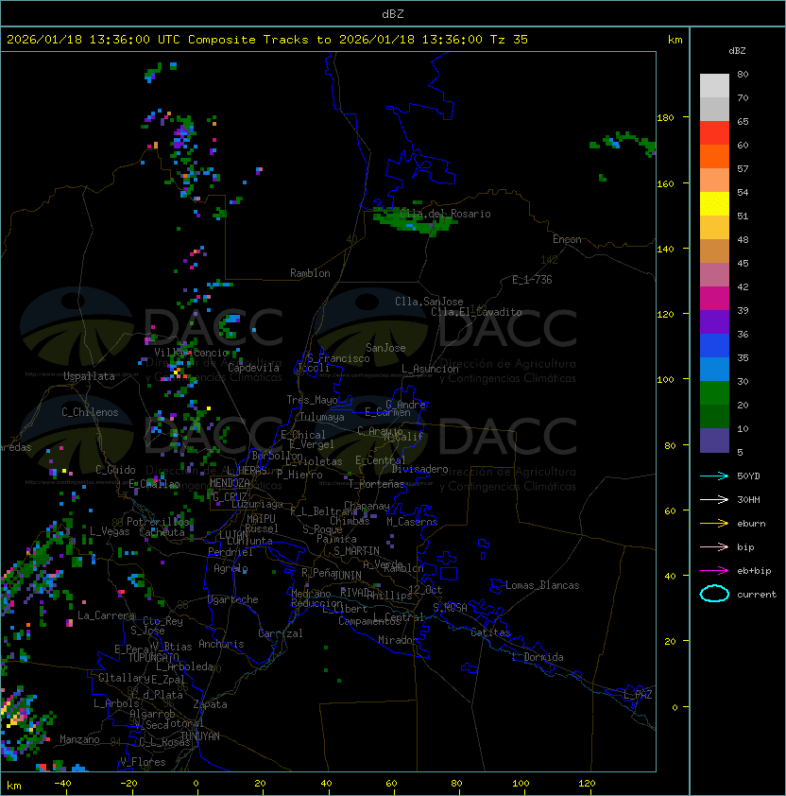Click the 160 km axis tick label

pos(665,183)
